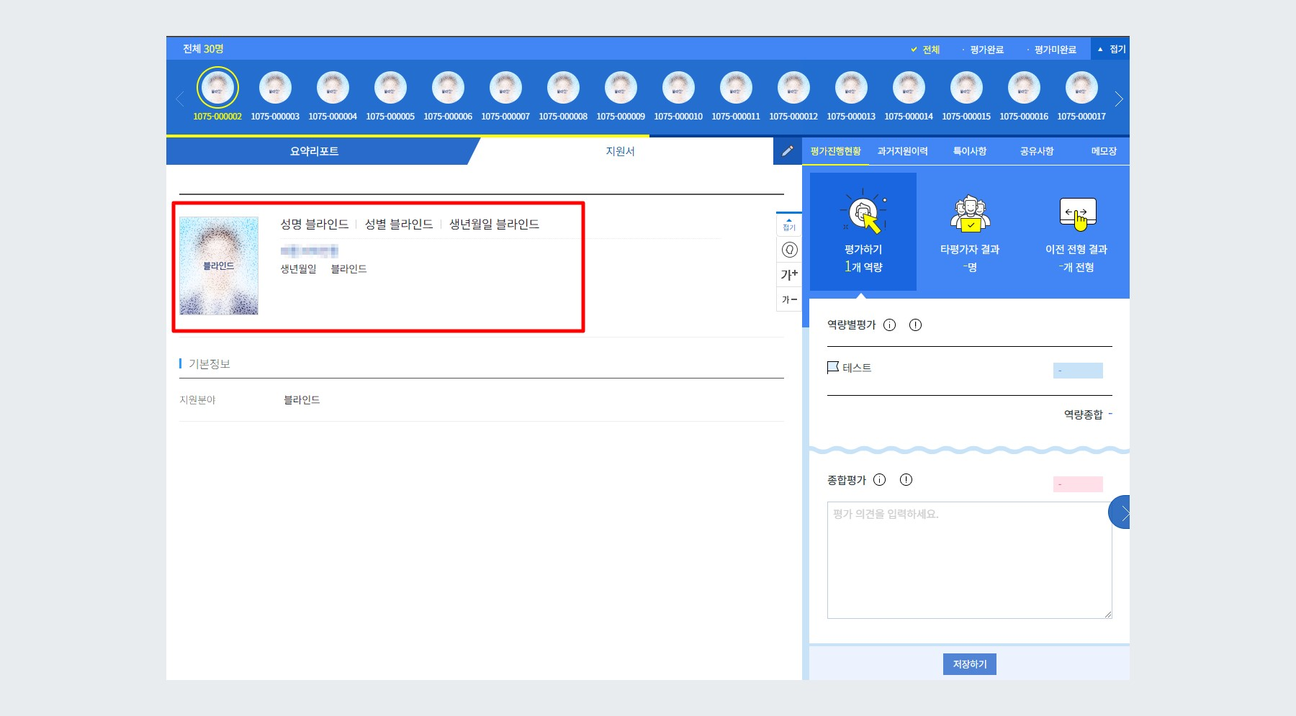The image size is (1296, 716).
Task: Select applicant 1075-000010 avatar
Action: 678,88
